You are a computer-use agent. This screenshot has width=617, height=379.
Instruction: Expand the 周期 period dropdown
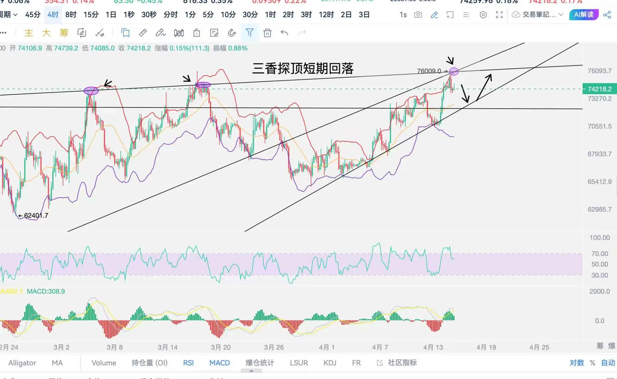8,15
